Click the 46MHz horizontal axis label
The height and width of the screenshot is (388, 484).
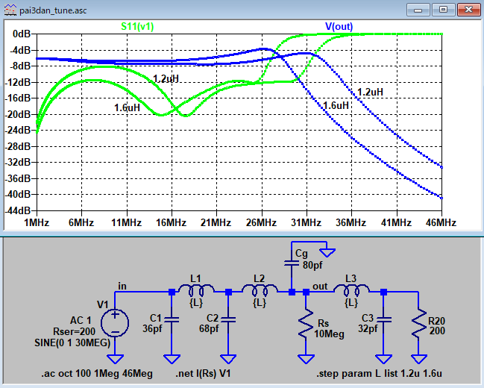[x=441, y=222]
